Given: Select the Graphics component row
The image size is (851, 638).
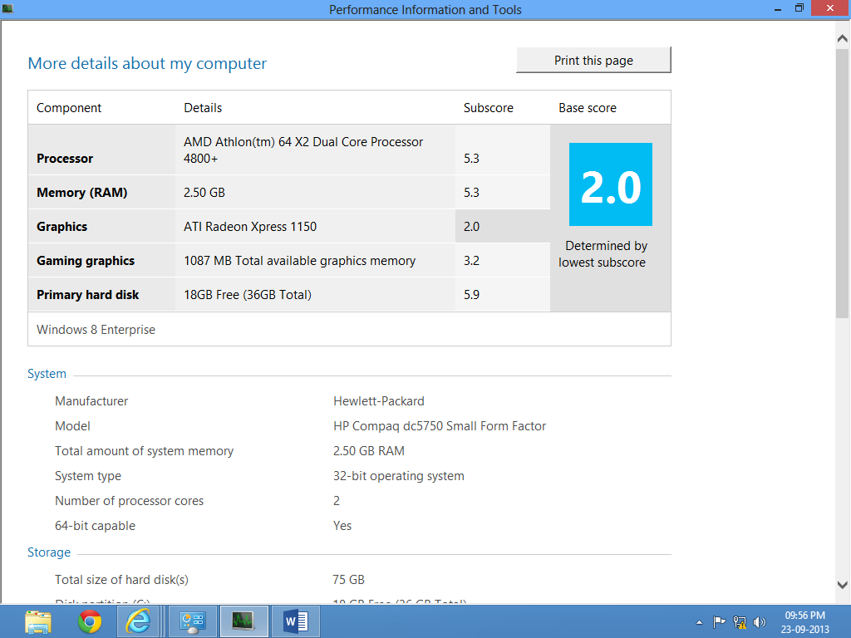Looking at the screenshot, I should (249, 226).
